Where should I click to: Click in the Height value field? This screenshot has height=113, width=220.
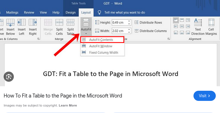click(x=120, y=23)
